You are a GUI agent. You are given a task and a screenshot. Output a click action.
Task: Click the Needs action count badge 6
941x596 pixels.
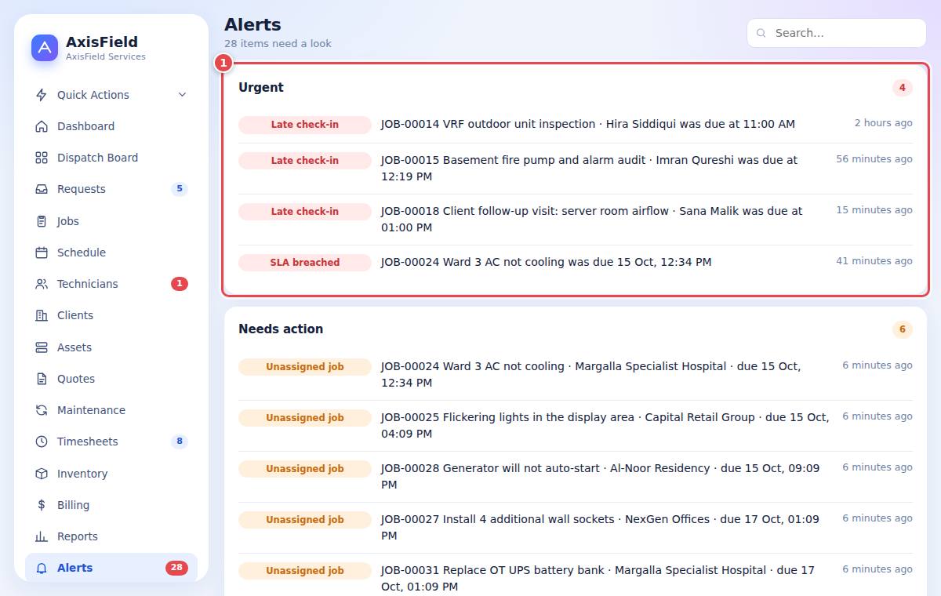[x=903, y=329]
